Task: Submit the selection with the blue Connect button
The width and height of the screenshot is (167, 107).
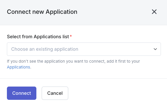Action: pos(22,93)
